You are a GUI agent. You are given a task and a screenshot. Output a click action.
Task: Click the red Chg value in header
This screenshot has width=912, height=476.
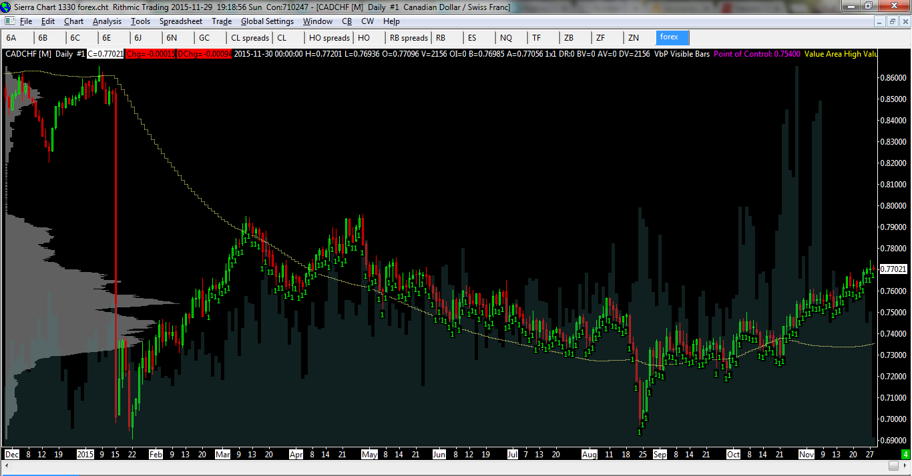pyautogui.click(x=151, y=54)
